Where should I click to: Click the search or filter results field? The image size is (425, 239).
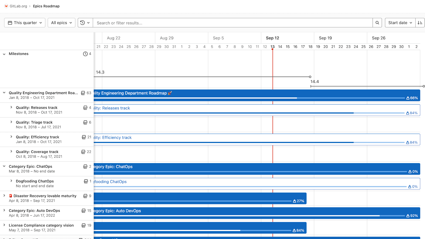click(232, 23)
